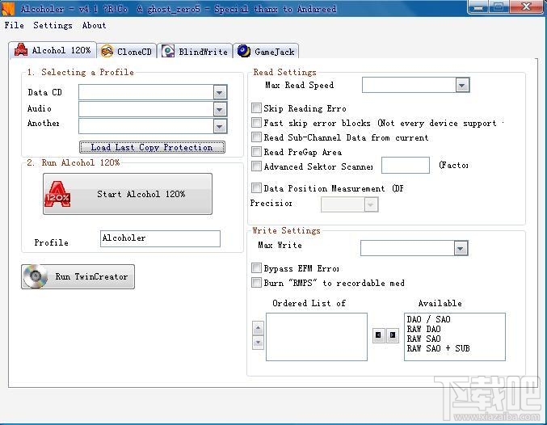This screenshot has height=425, width=547.
Task: Select RAW SAO in Available list
Action: click(423, 339)
